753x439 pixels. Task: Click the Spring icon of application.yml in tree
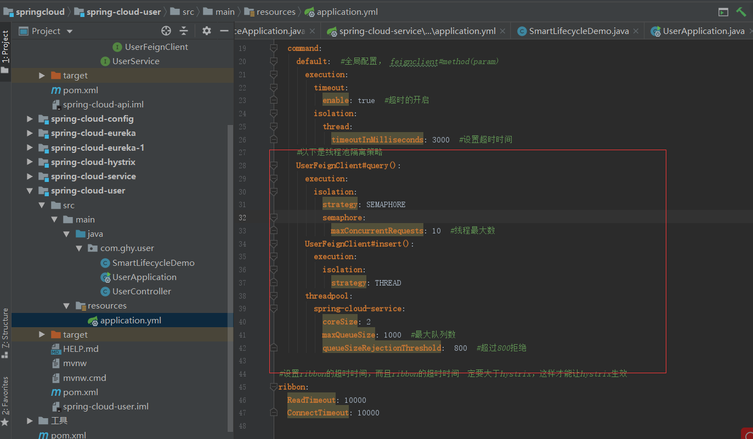tap(93, 321)
